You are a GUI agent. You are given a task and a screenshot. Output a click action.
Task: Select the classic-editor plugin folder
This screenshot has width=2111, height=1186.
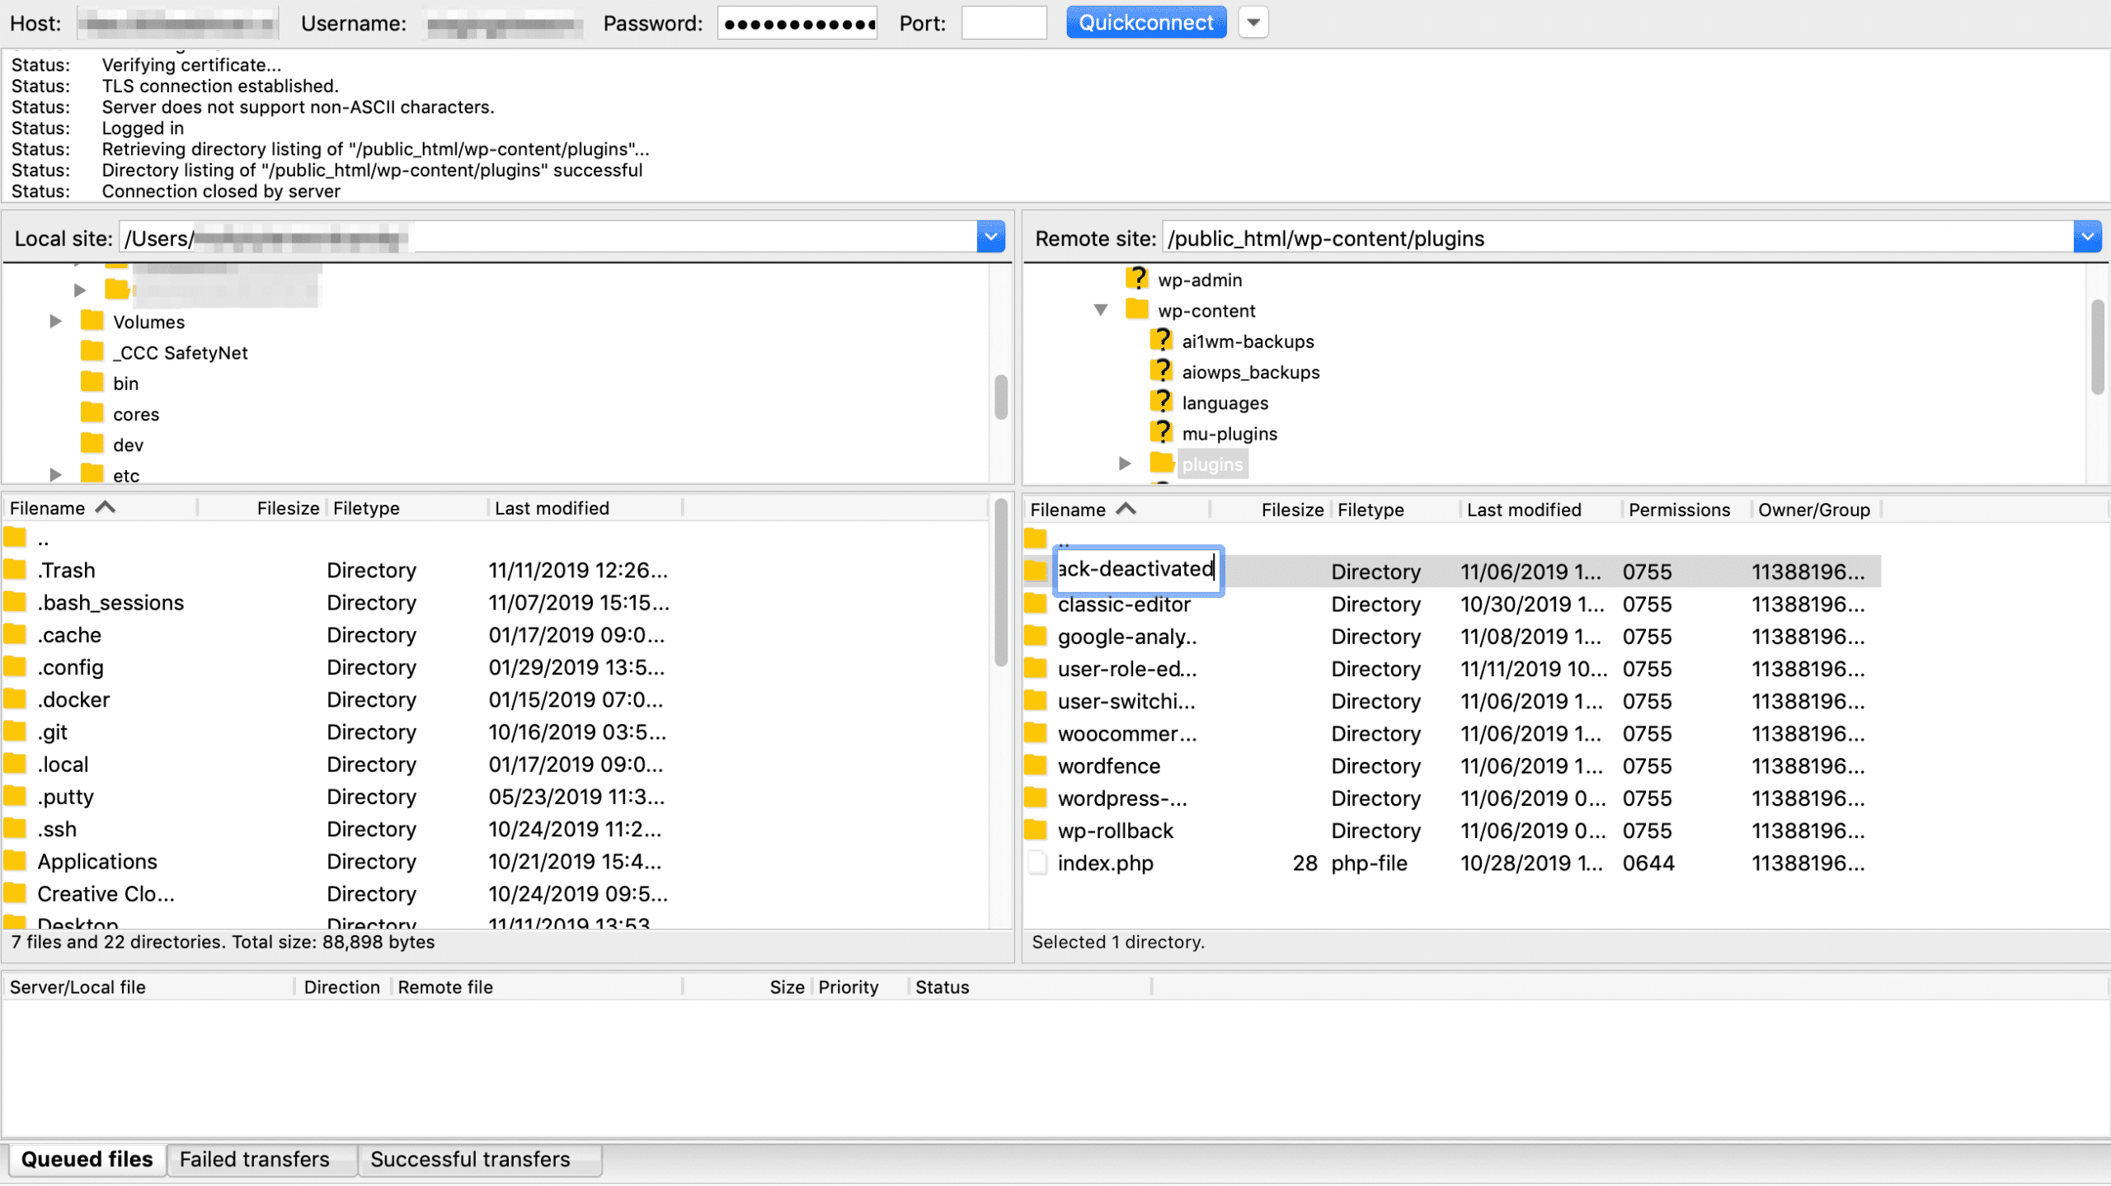click(x=1124, y=603)
